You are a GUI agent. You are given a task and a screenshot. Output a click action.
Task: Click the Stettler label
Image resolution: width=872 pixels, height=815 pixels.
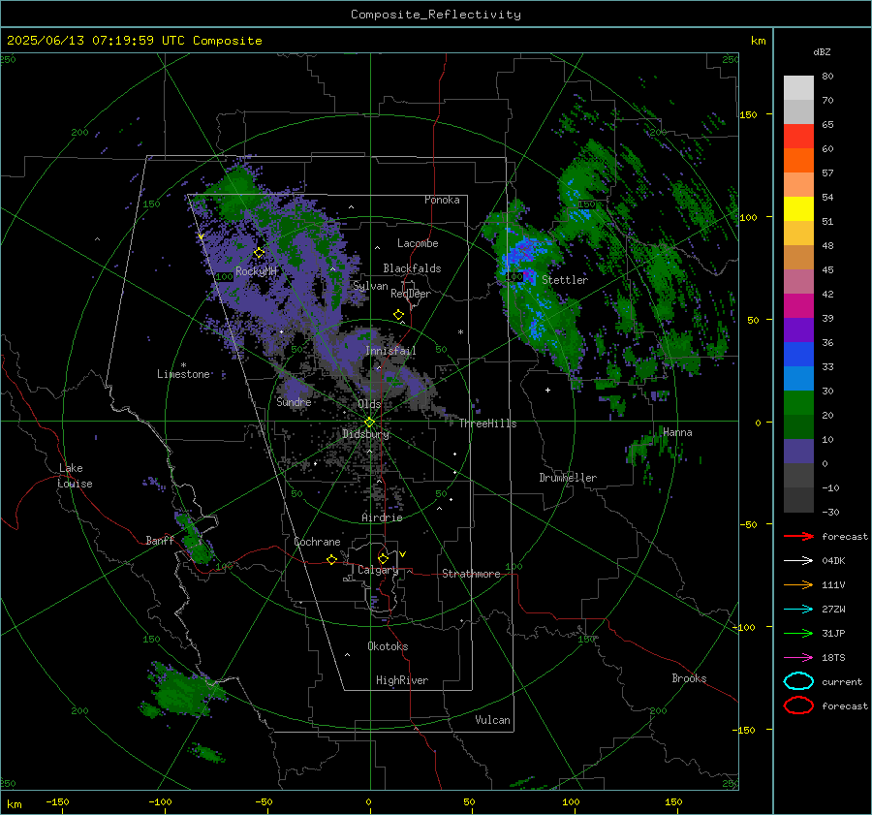(x=565, y=280)
